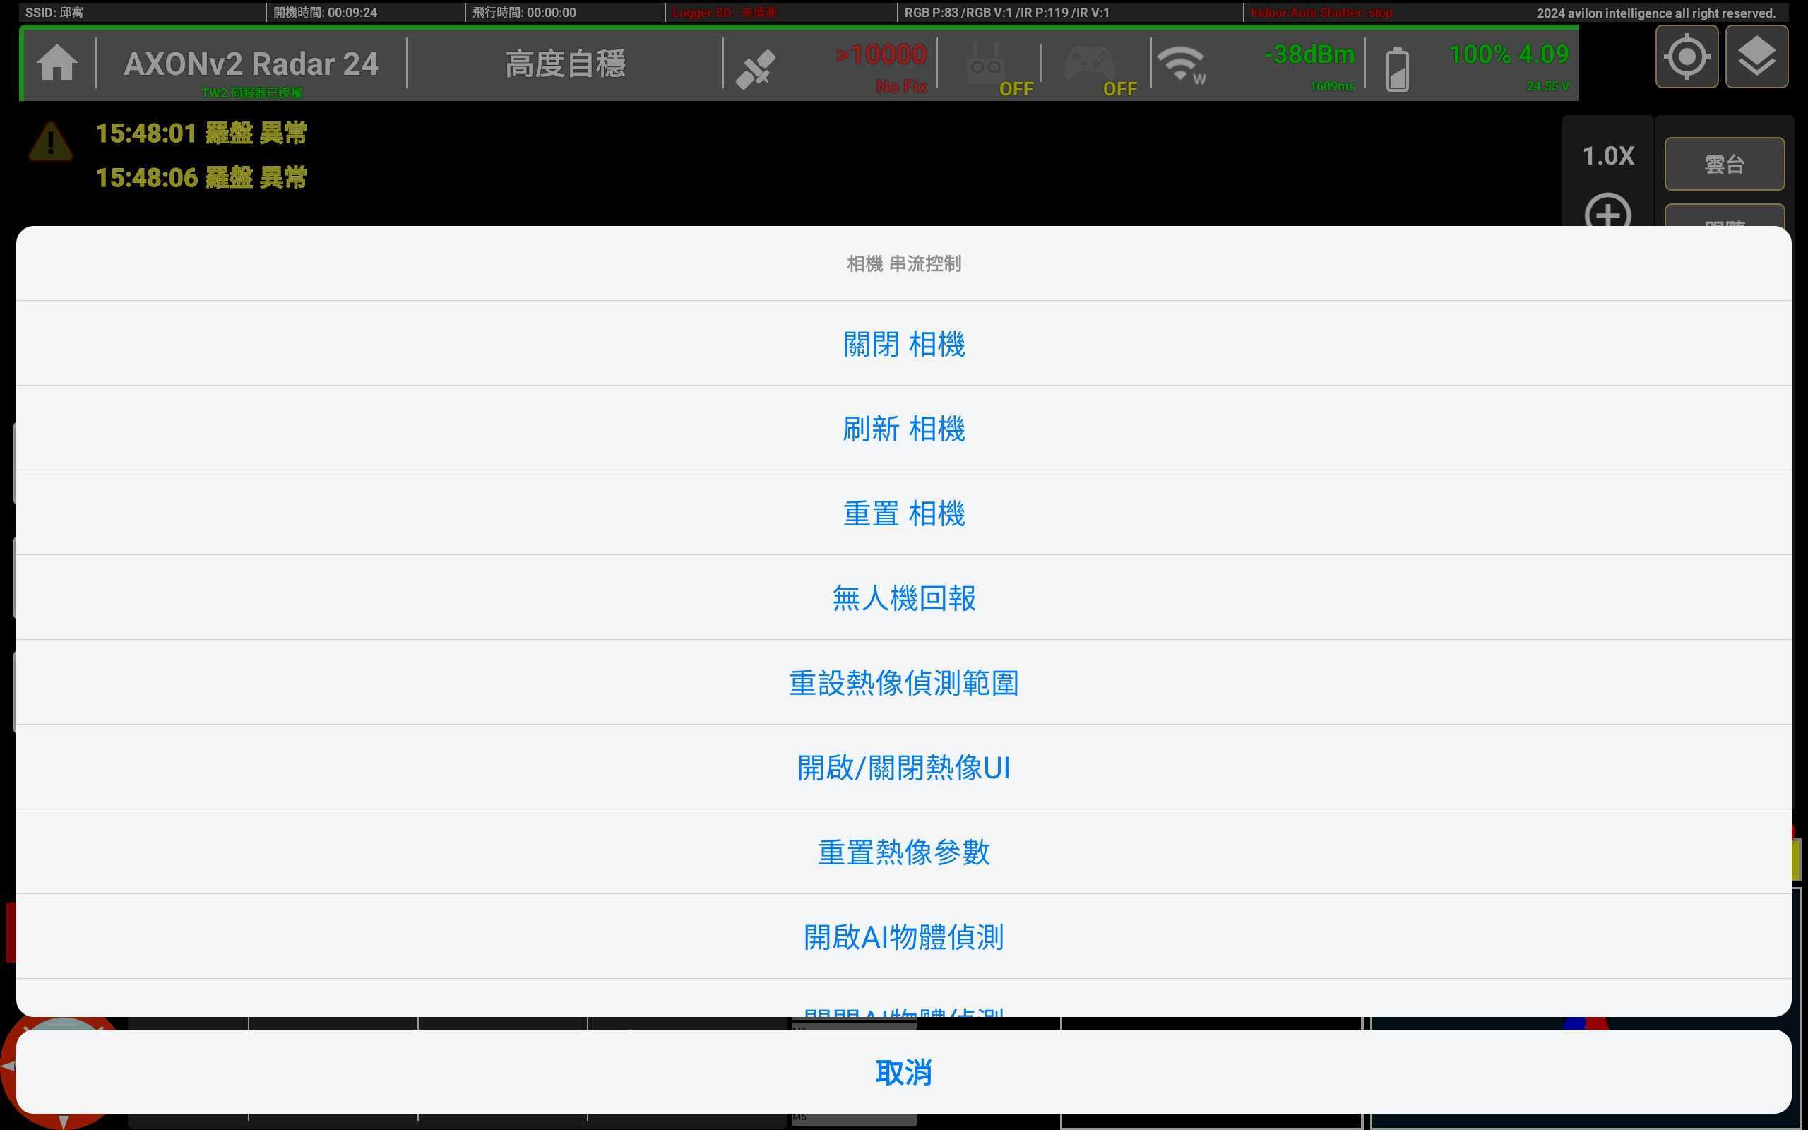Enable 開啟AI物體偵測 option
This screenshot has height=1130, width=1808.
[x=903, y=936]
